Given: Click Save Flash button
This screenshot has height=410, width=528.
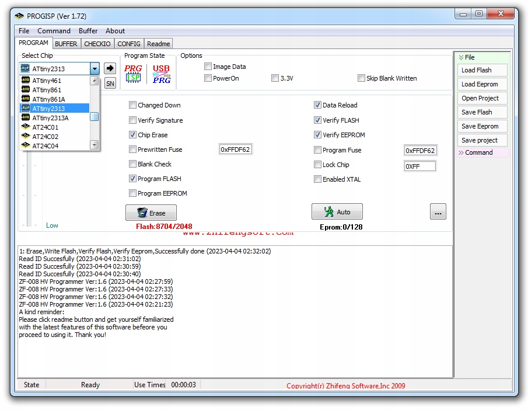Looking at the screenshot, I should pos(482,112).
